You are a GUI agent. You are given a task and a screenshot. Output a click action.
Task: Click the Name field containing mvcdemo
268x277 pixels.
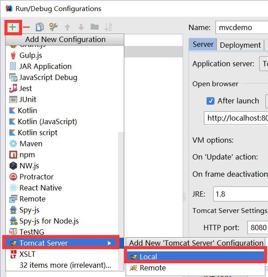tap(241, 27)
